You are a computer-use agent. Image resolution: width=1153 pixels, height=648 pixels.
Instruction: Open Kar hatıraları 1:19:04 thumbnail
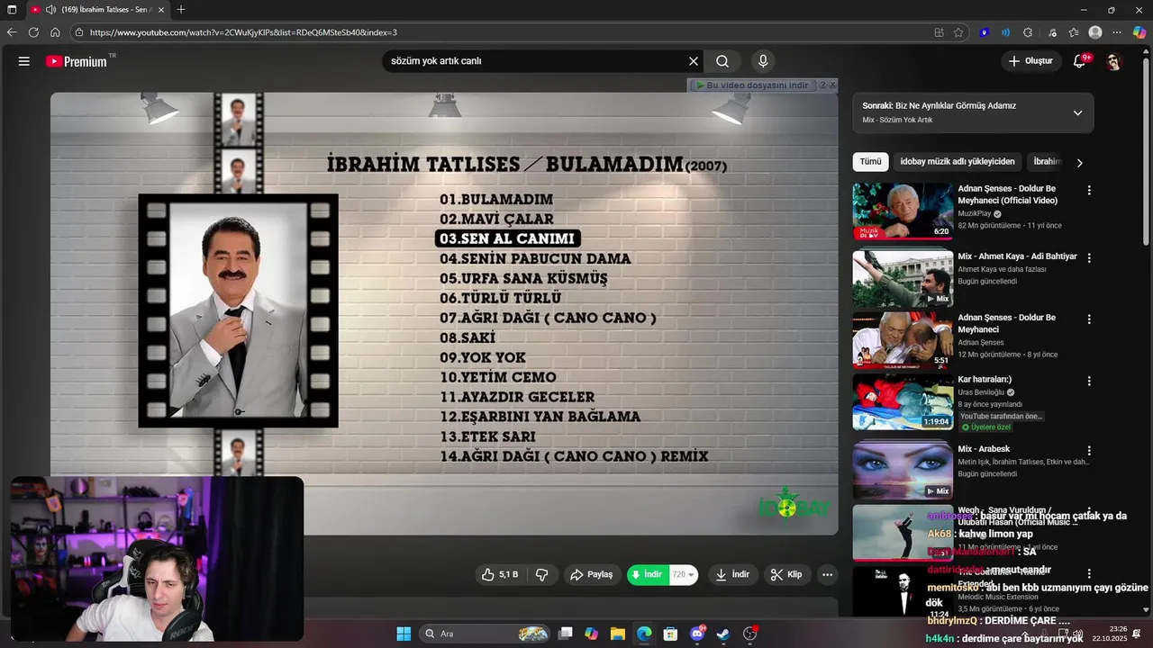click(903, 401)
